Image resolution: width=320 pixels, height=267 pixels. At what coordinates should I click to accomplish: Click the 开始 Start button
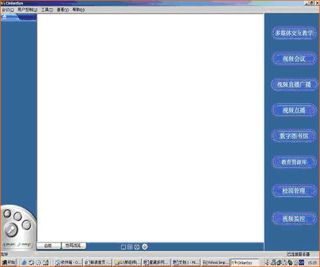[x=8, y=263]
